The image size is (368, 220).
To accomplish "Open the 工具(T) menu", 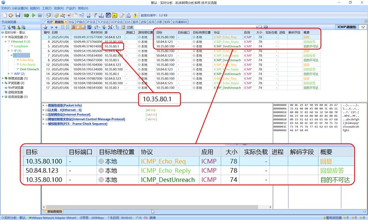I will [47, 8].
